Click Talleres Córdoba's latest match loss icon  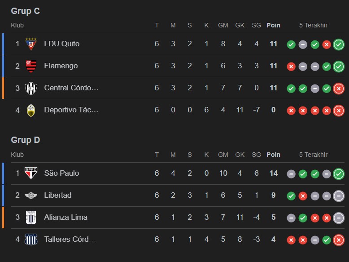(339, 240)
